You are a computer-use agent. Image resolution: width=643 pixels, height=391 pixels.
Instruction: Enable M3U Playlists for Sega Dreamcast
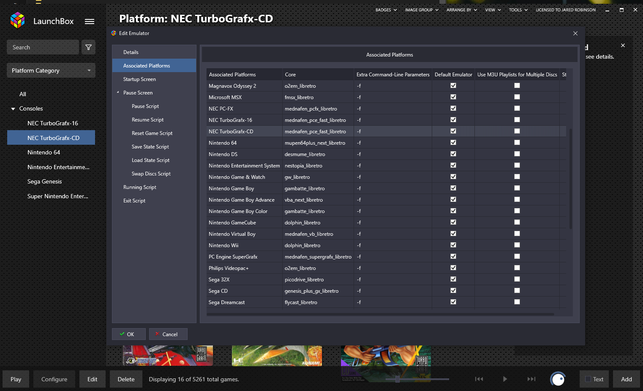(517, 302)
